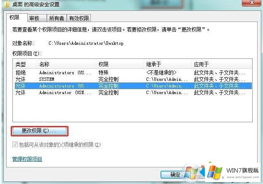Select the 有效权限 tab

click(79, 18)
